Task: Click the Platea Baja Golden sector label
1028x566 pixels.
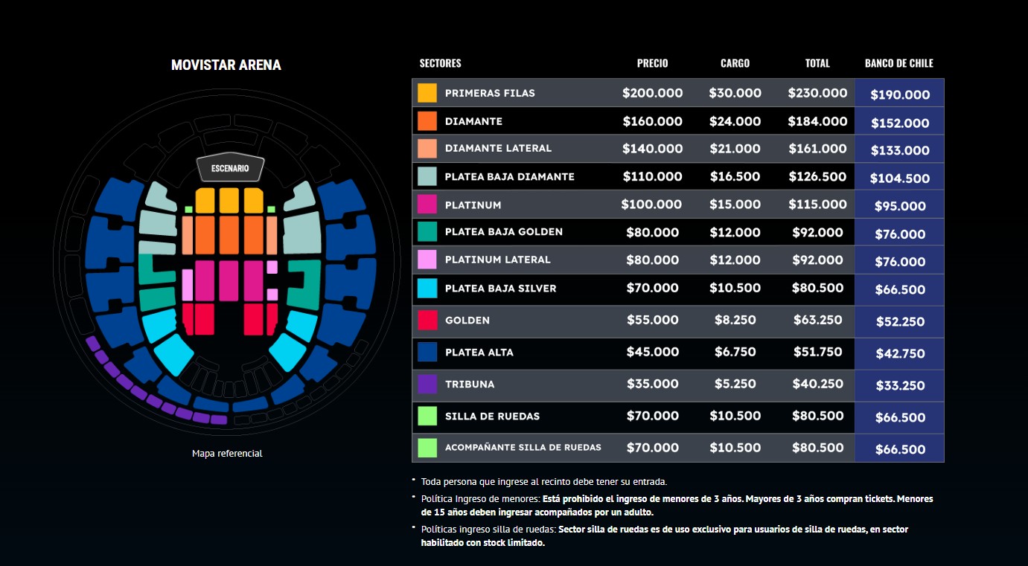Action: (x=503, y=231)
